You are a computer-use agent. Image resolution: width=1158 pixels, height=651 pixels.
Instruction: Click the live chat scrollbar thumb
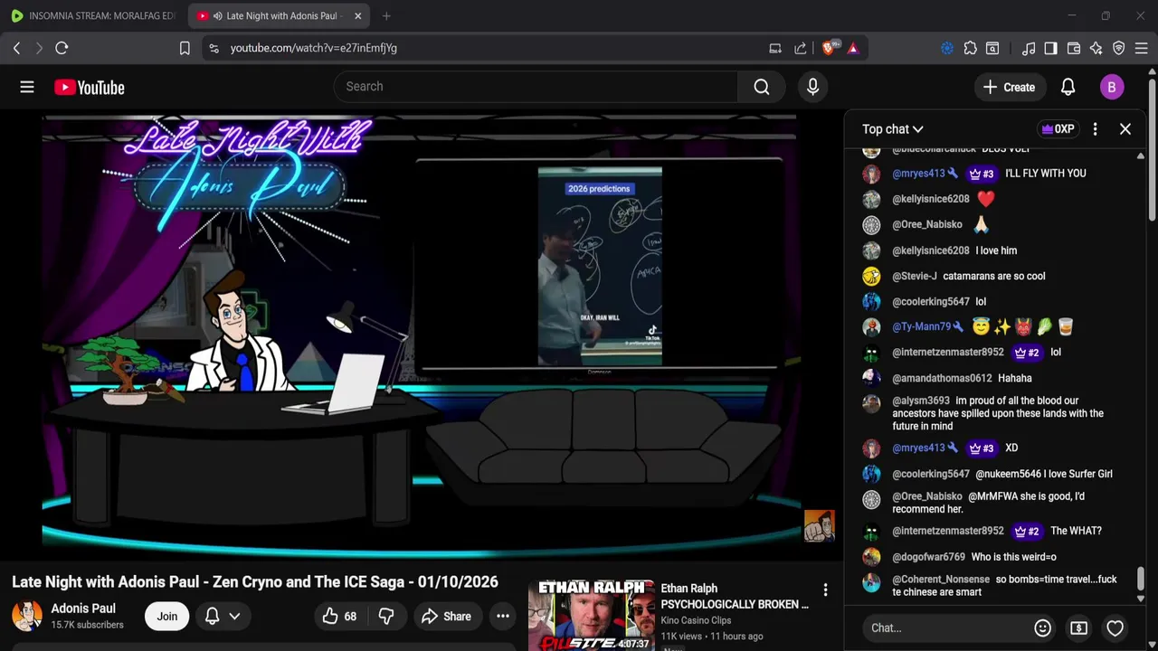click(1140, 577)
